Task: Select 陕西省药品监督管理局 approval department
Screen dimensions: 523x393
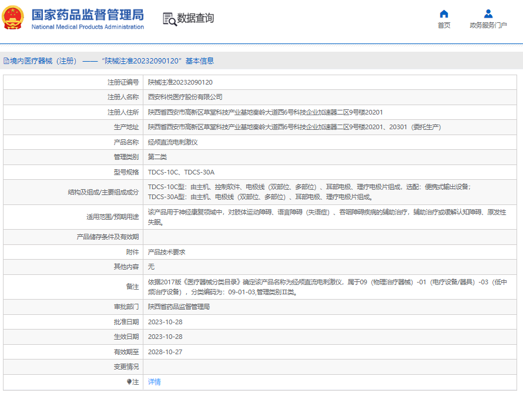Action: [x=179, y=307]
